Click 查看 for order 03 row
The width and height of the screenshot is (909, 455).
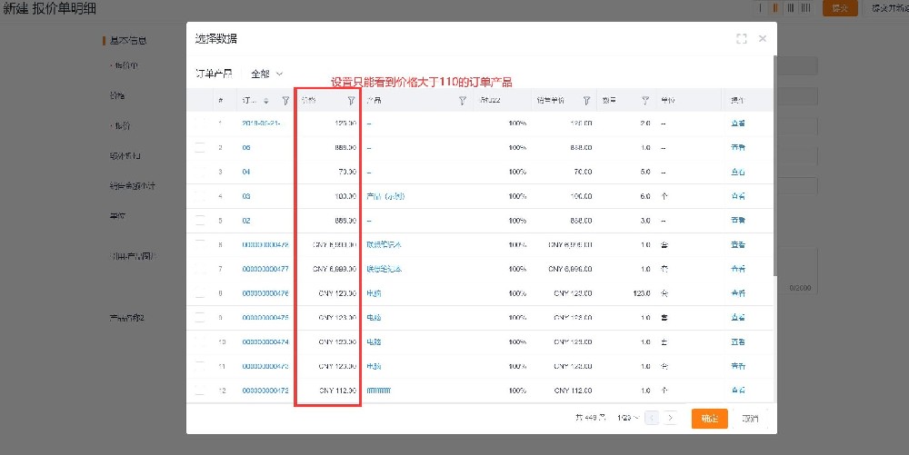(x=738, y=196)
